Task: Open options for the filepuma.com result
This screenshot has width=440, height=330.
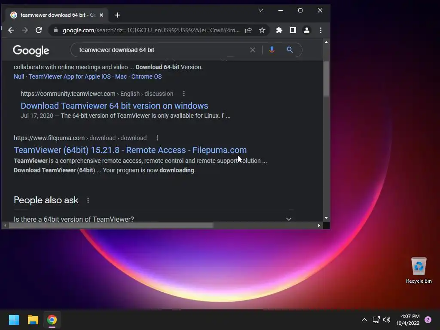Action: [x=157, y=138]
